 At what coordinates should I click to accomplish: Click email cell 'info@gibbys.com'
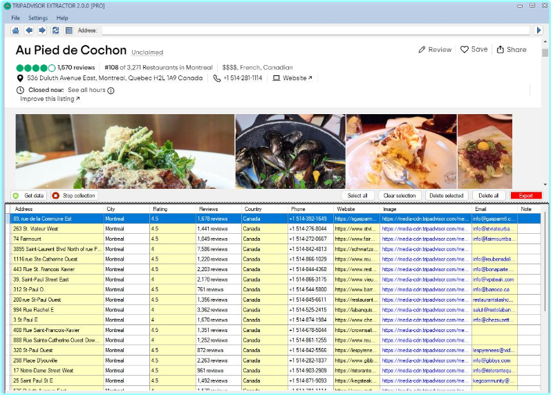click(494, 360)
